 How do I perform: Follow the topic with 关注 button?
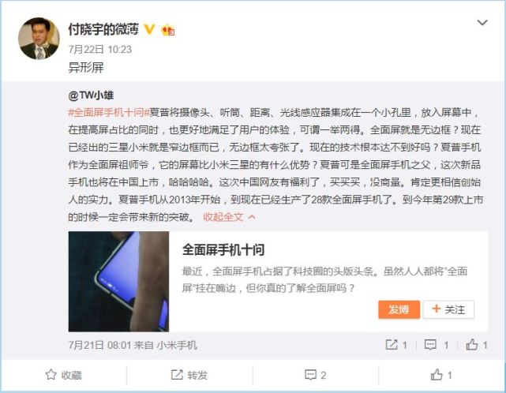[x=448, y=309]
